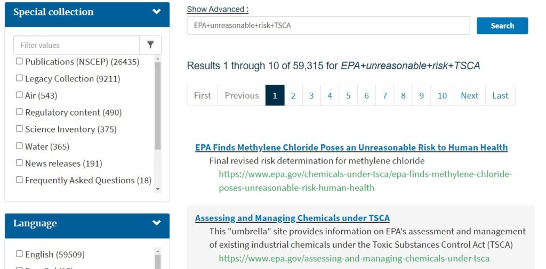Click the Special collection list scroll-down arrow
Viewport: 546px width, 269px height.
[158, 189]
